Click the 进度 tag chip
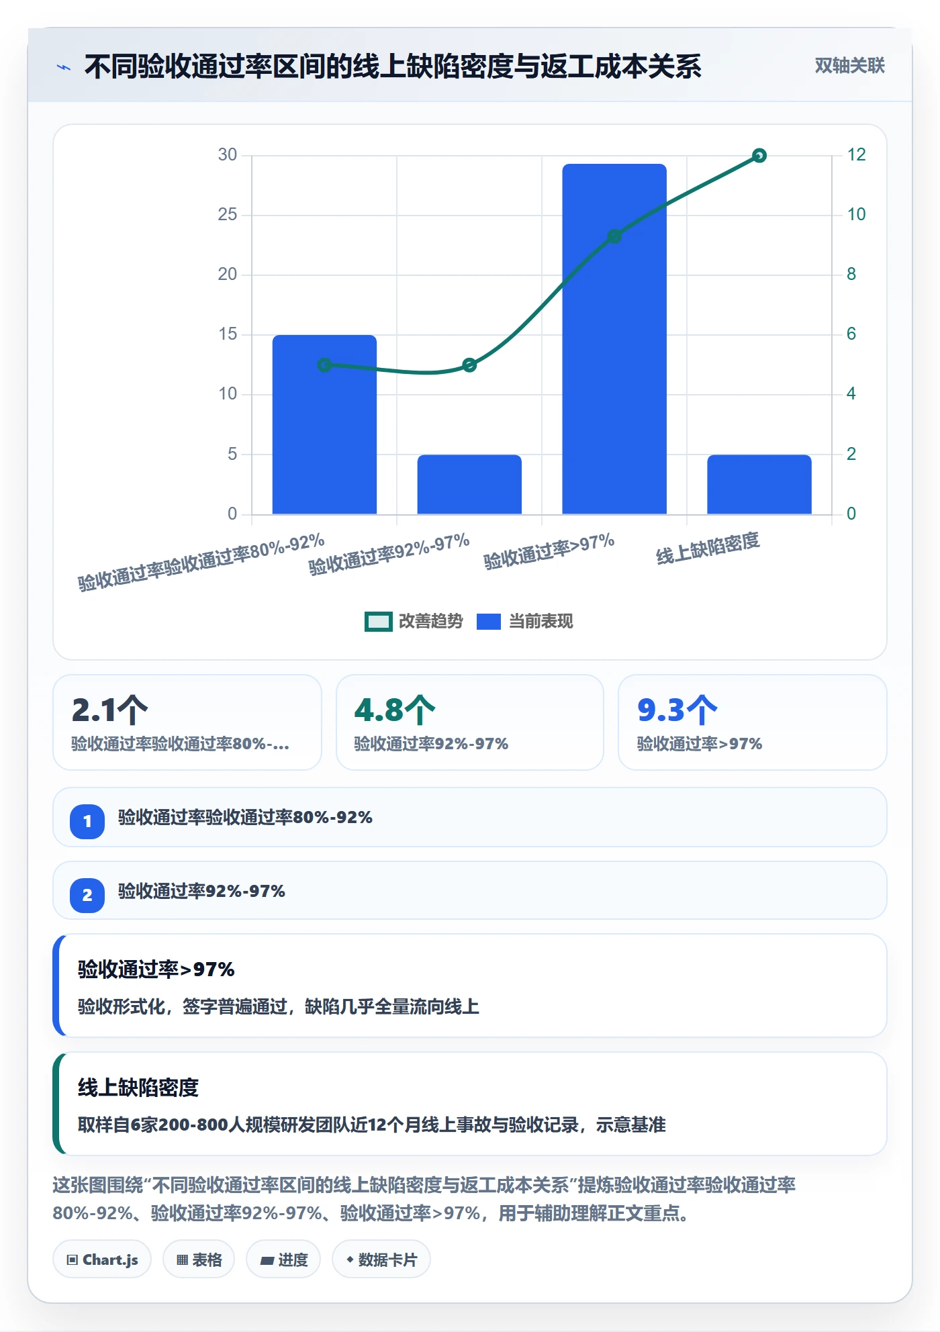Screen dimensions: 940x1332 coord(283,1259)
